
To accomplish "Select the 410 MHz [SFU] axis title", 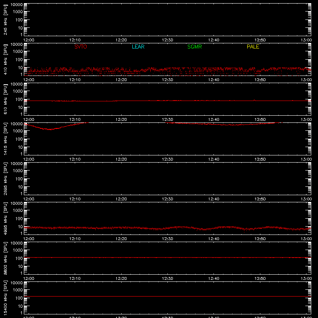I will 5,59.
